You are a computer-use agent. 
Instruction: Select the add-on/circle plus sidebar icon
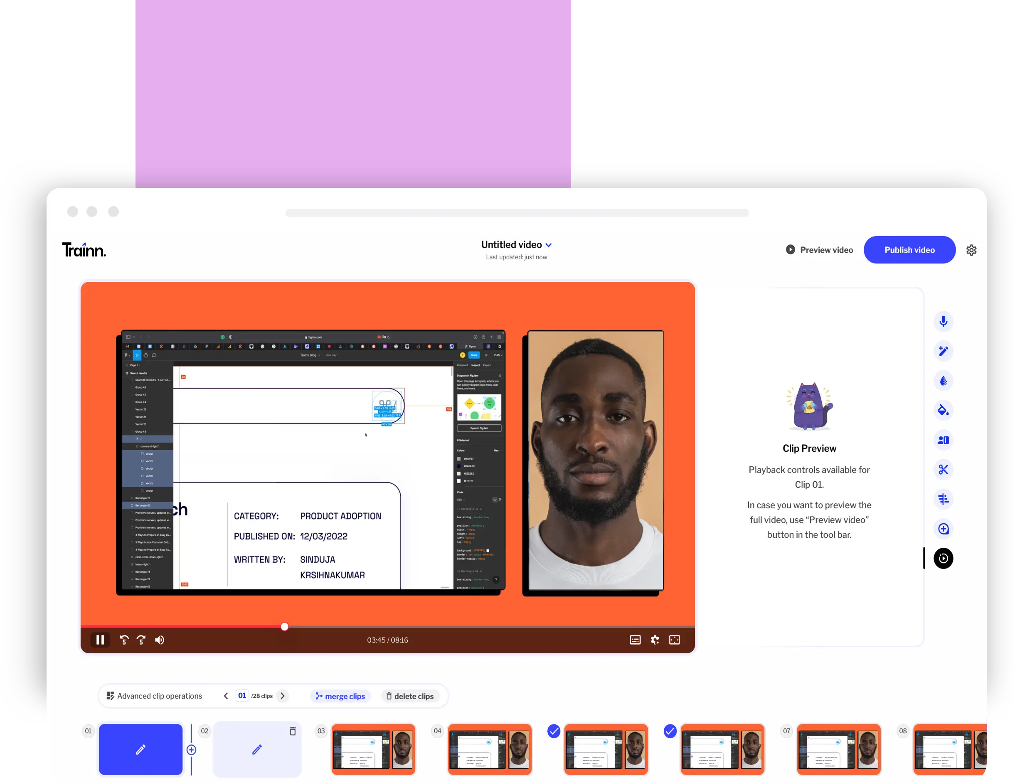point(943,528)
